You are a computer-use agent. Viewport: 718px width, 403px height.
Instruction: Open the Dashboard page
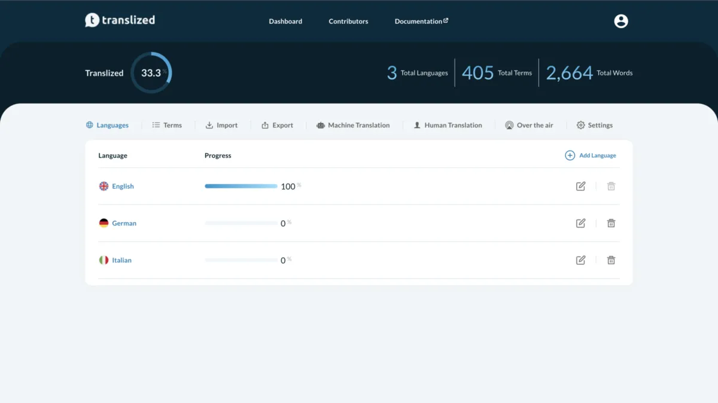point(285,22)
